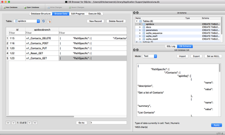This screenshot has height=135, width=225.
Task: Select the parameters table icon in schema
Action: [x=144, y=30]
